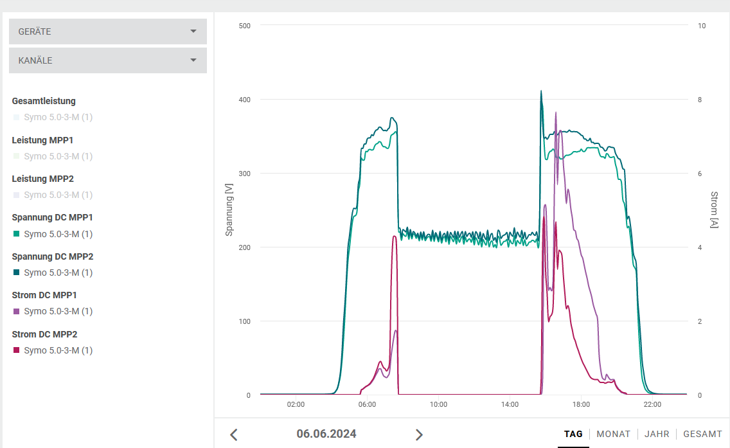Click the 10 ampere axis tick label
This screenshot has height=448, width=730.
(x=702, y=26)
